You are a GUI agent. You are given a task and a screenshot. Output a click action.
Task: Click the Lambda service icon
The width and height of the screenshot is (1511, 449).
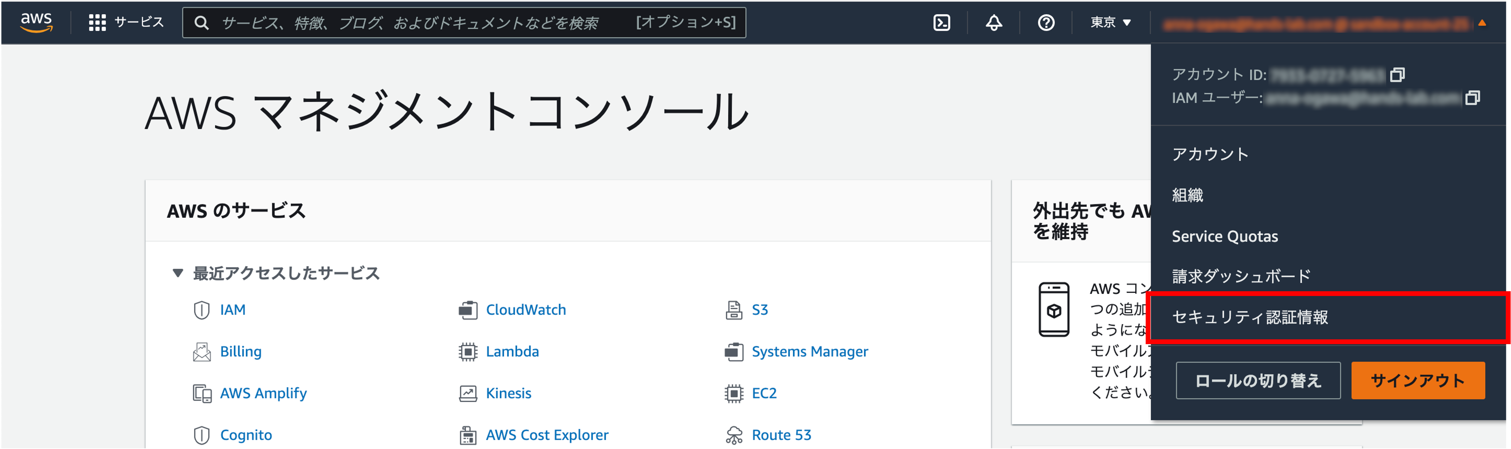[468, 352]
